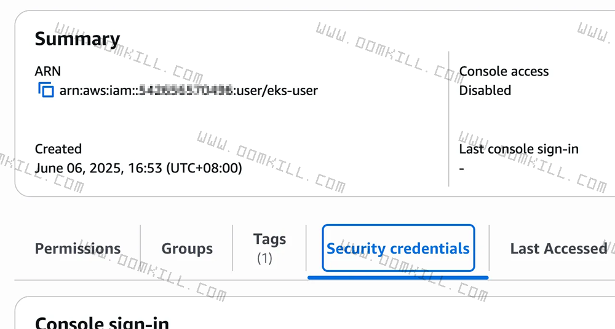
Task: Click the blue underline of the active tab
Action: click(398, 277)
